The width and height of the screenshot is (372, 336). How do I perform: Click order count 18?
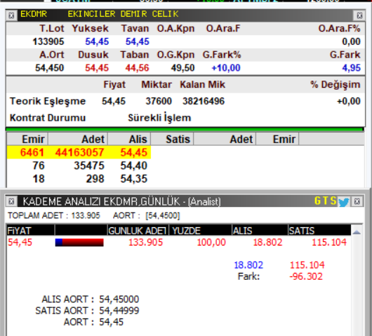[39, 179]
